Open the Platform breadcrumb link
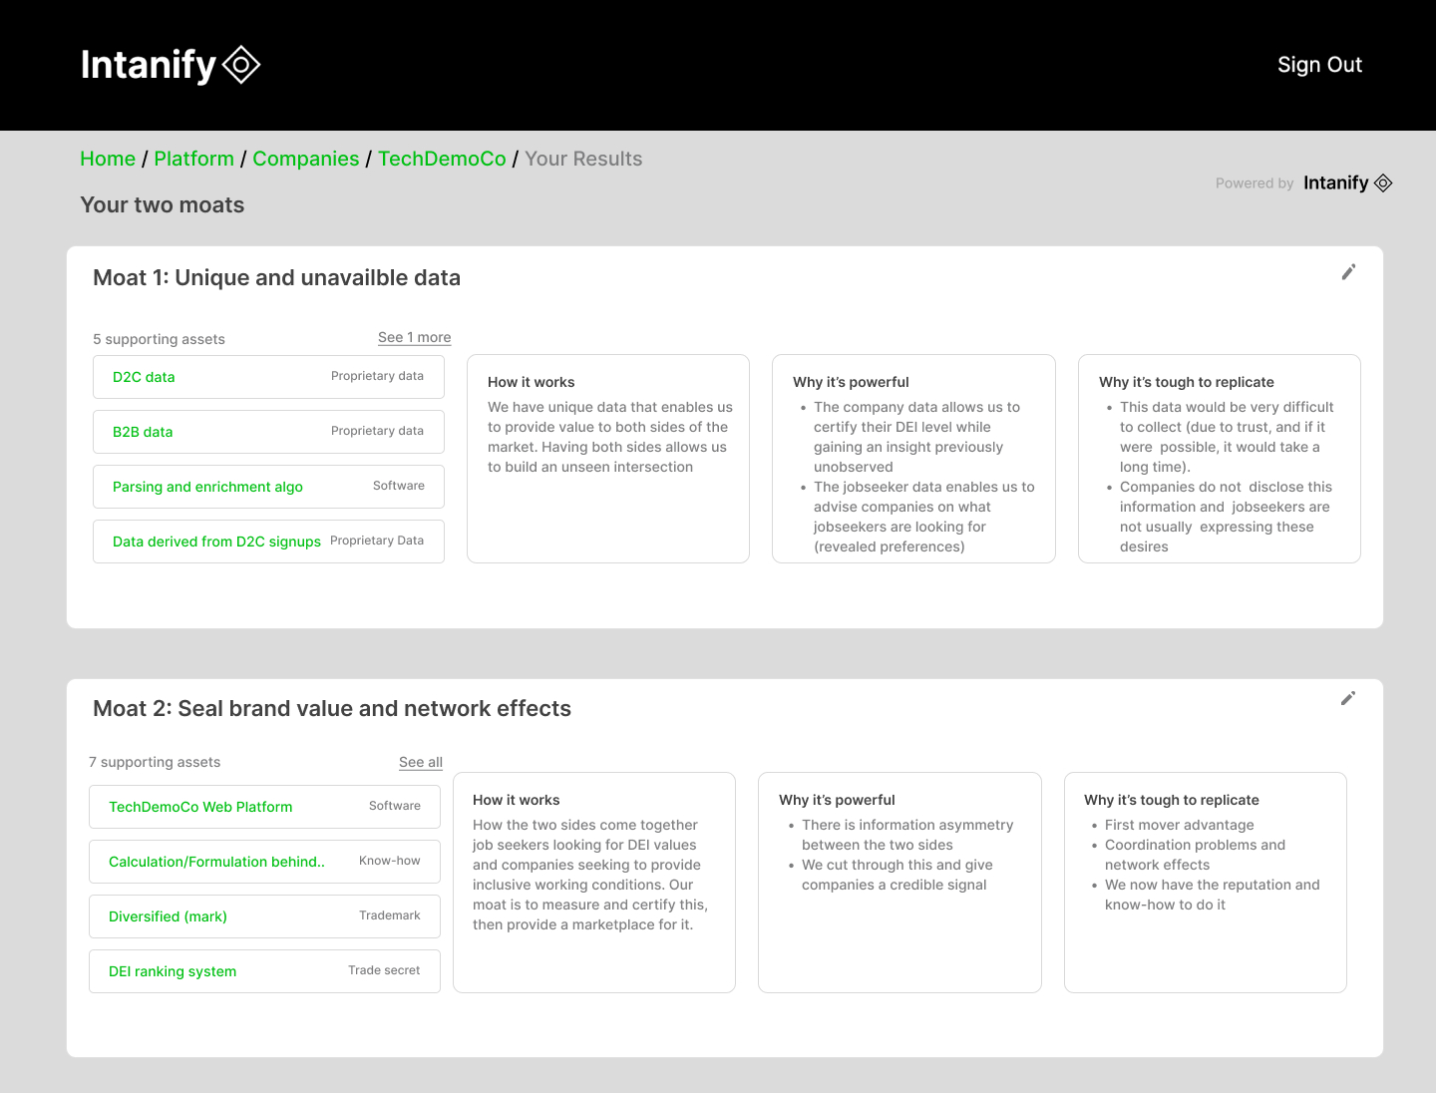The image size is (1436, 1093). 193,159
